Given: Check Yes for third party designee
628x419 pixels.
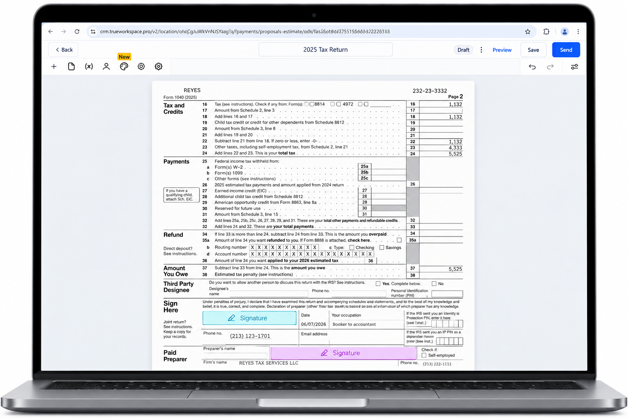Looking at the screenshot, I should point(378,284).
